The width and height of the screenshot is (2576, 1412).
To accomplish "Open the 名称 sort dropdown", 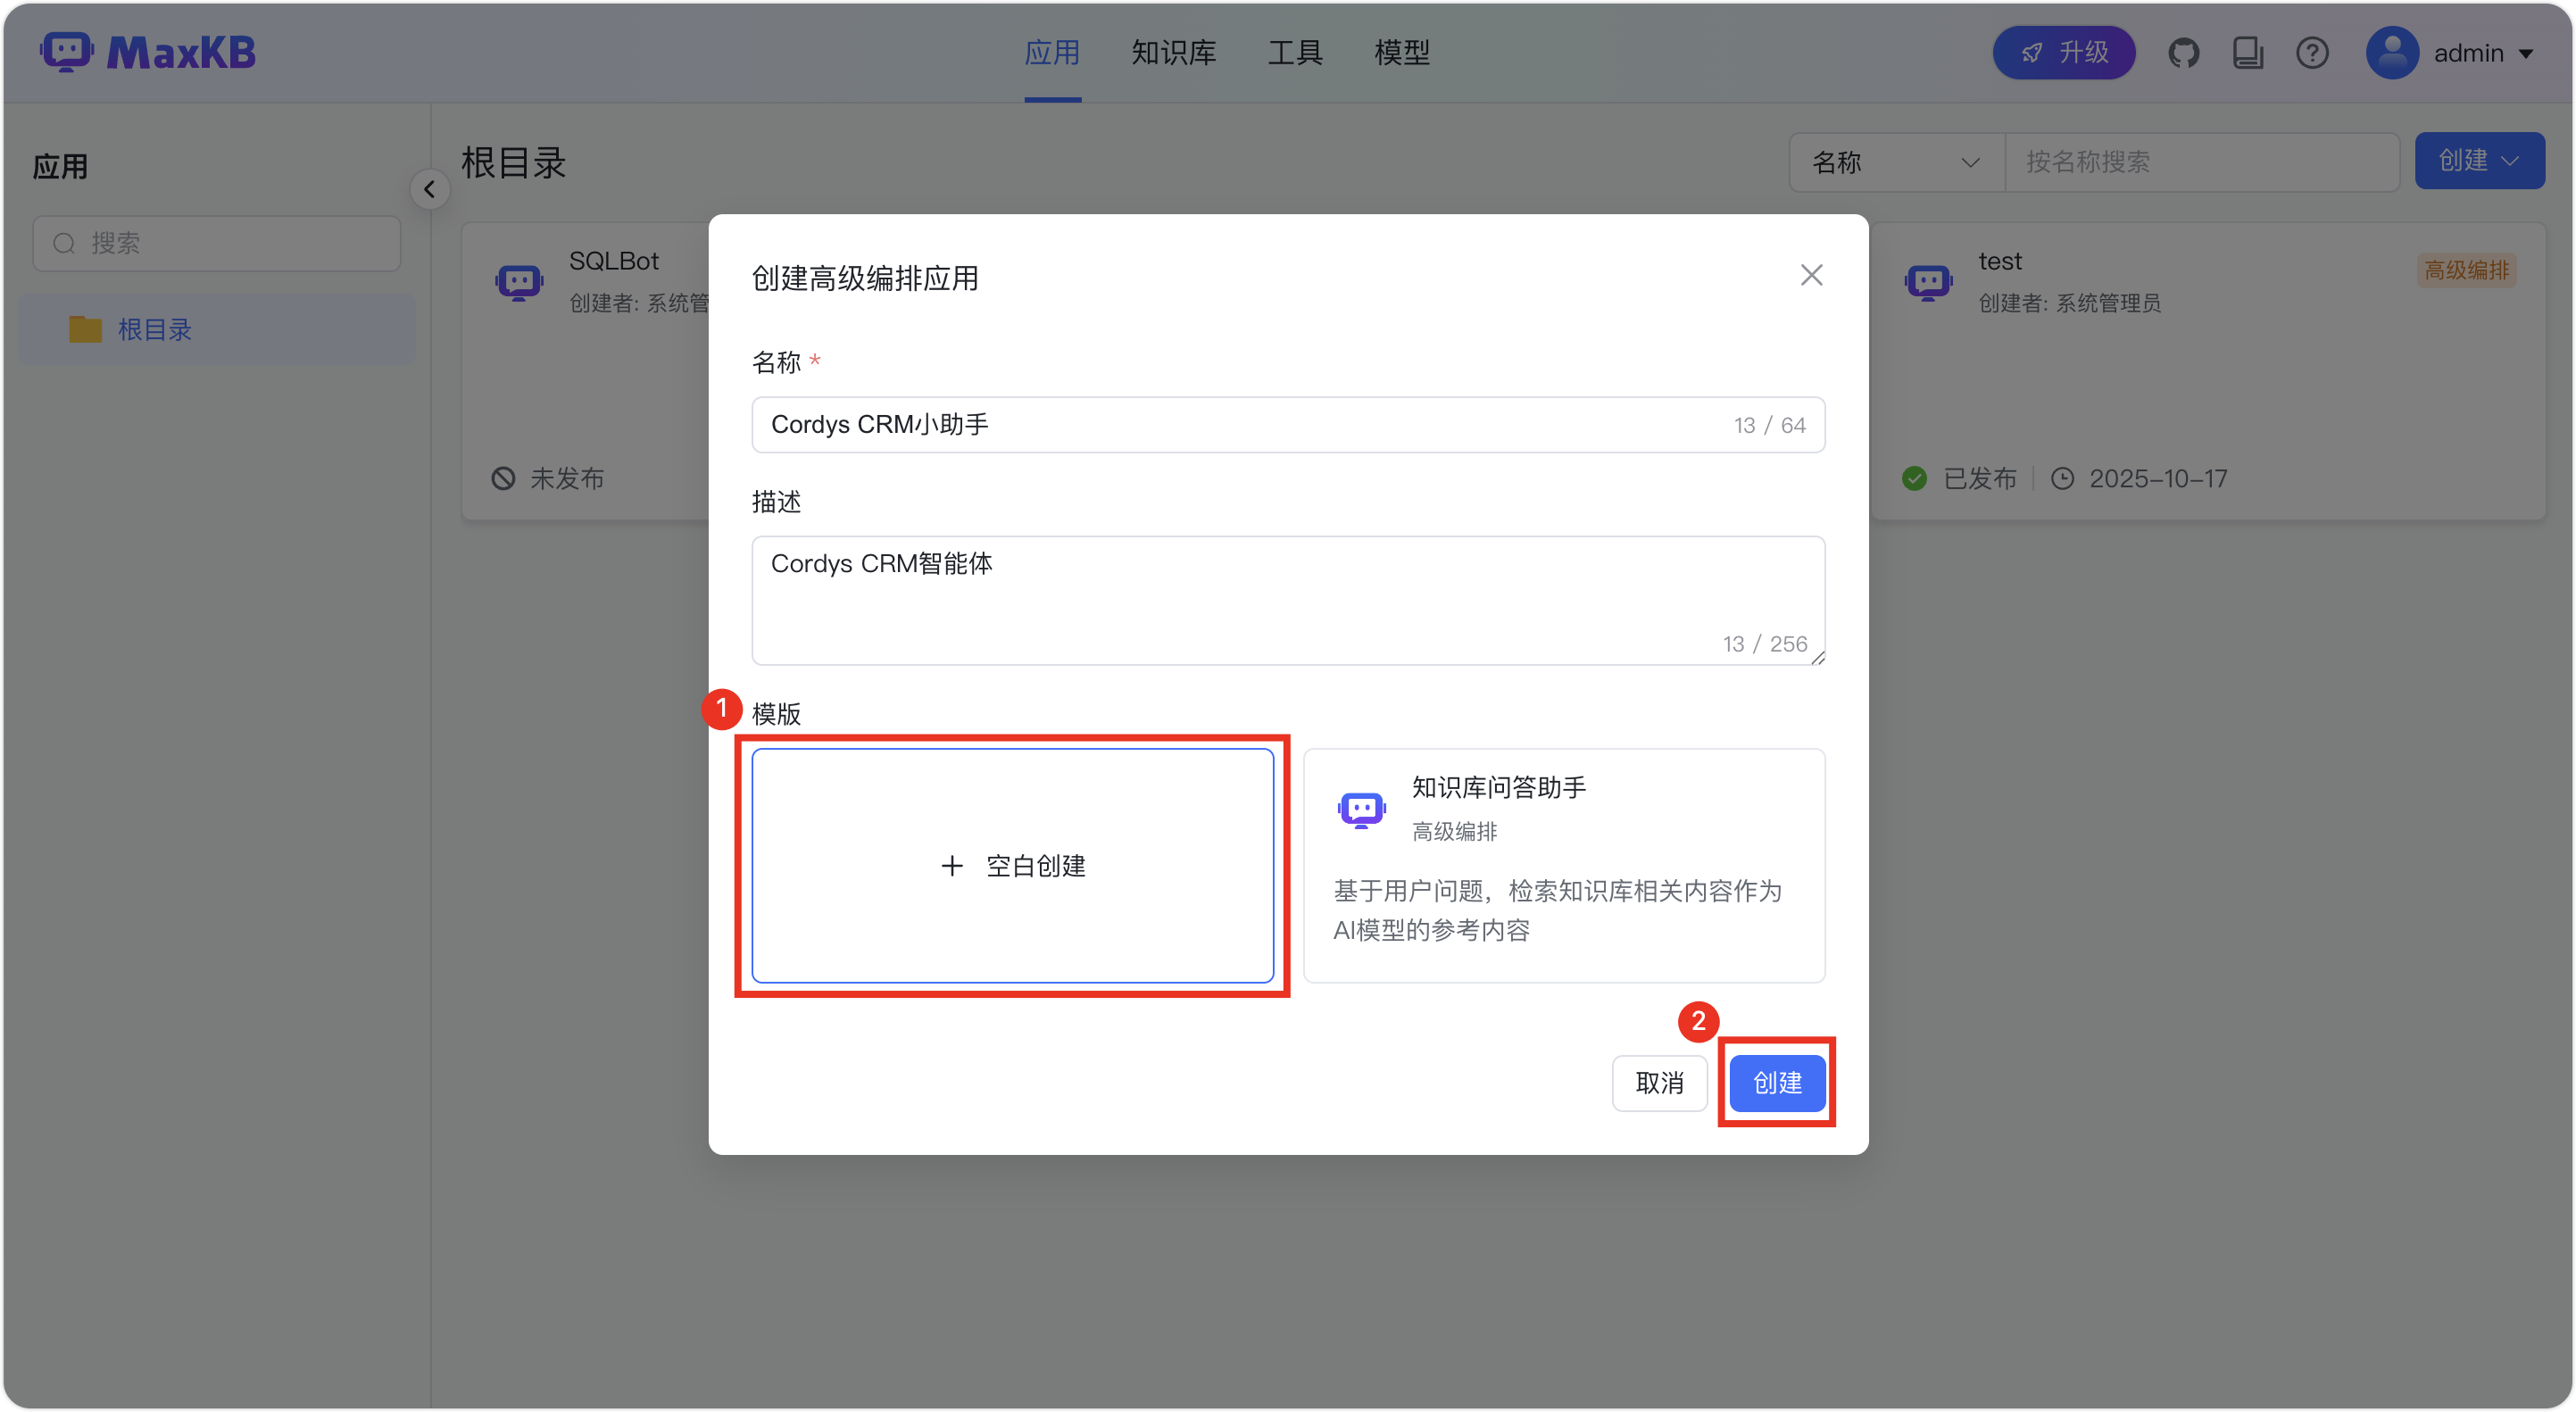I will (x=1895, y=162).
